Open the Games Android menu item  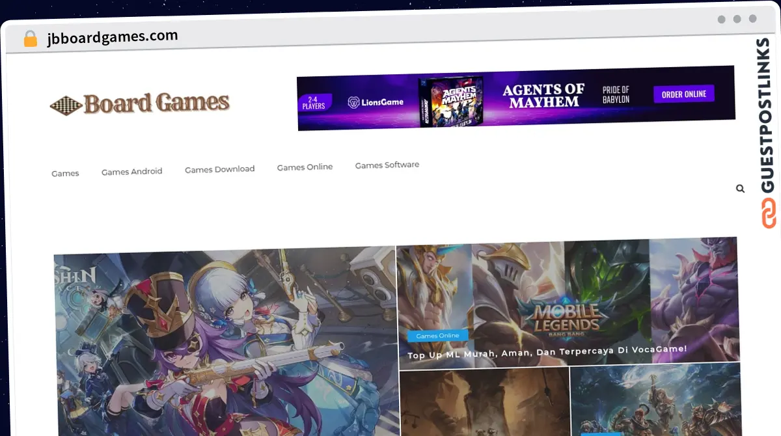132,171
